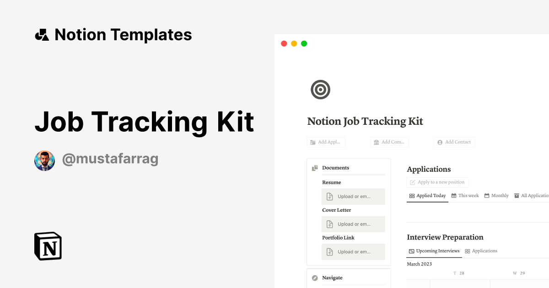Click the Add Contact button
The width and height of the screenshot is (549, 288).
coord(454,142)
